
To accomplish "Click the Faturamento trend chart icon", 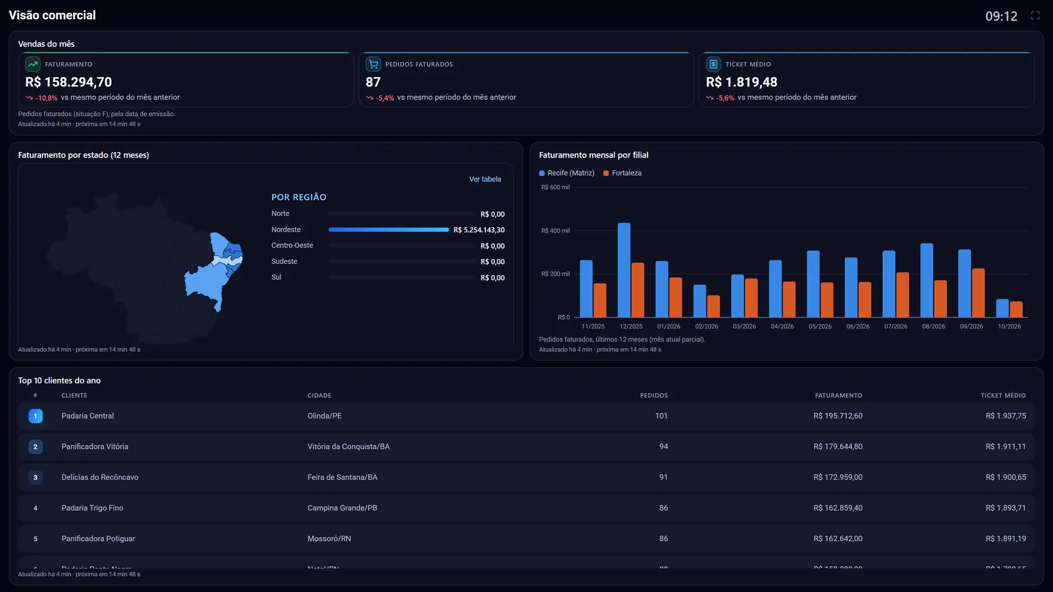I will (33, 64).
